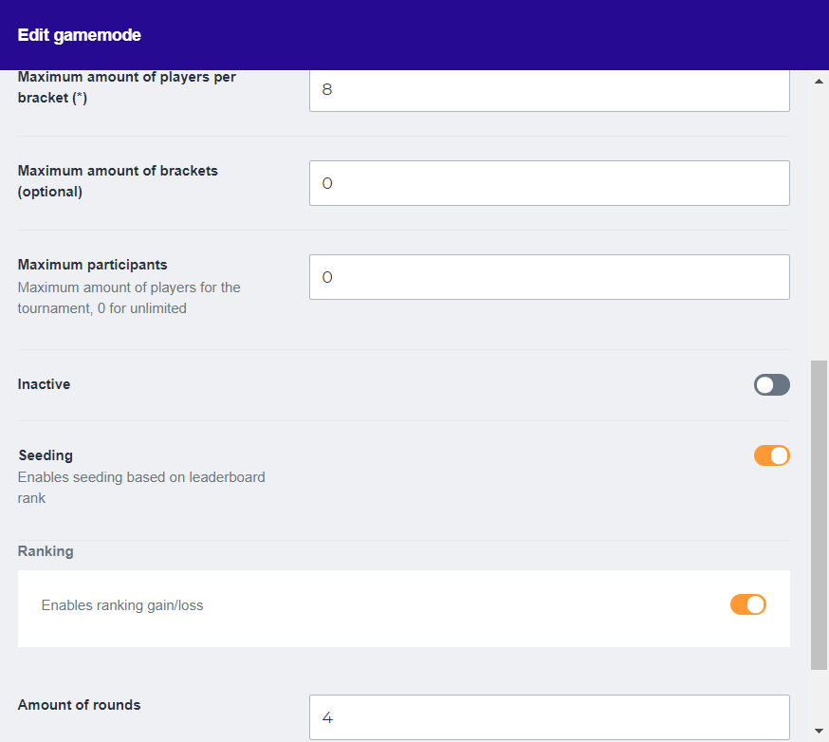The width and height of the screenshot is (829, 742).
Task: Turn off the Seeding toggle
Action: [771, 455]
